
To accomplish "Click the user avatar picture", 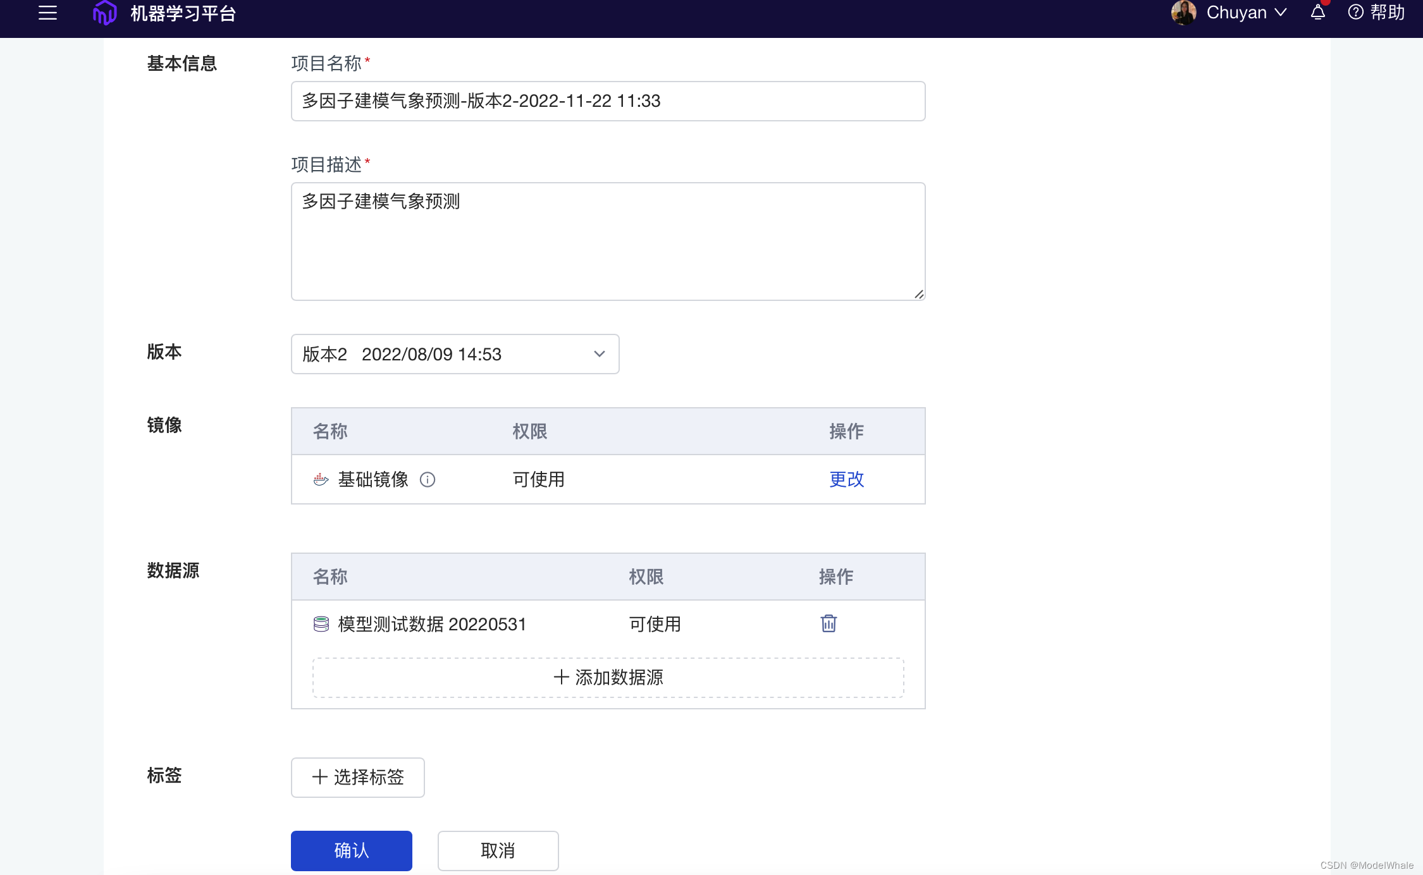I will click(x=1183, y=13).
